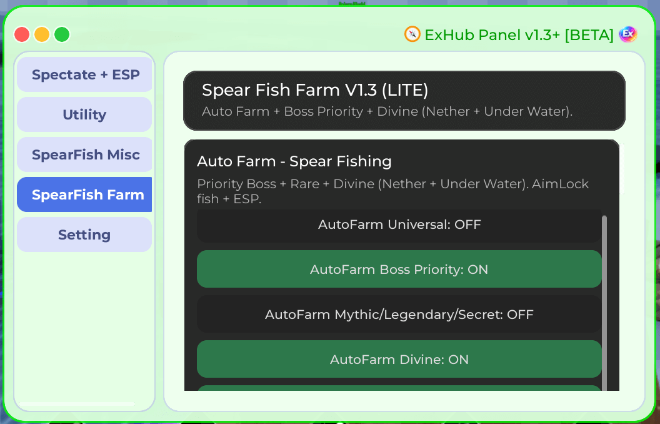Image resolution: width=660 pixels, height=424 pixels.
Task: Disable AutoFarm Boss Priority
Action: 399,270
